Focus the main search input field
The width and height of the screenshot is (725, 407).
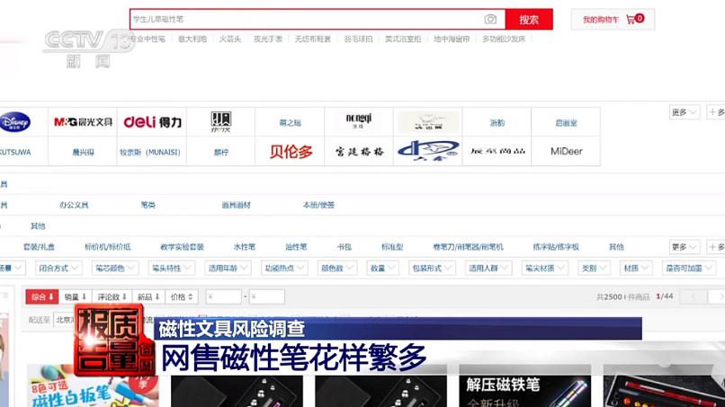318,20
